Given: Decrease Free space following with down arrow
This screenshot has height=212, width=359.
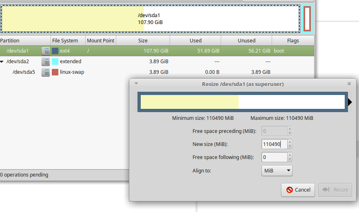Looking at the screenshot, I should [x=290, y=159].
